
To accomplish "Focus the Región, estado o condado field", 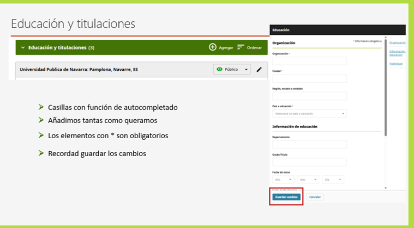I will pyautogui.click(x=309, y=96).
